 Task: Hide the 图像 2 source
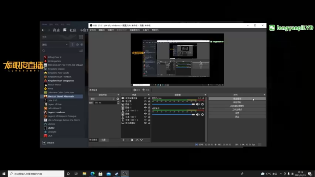(x=145, y=107)
